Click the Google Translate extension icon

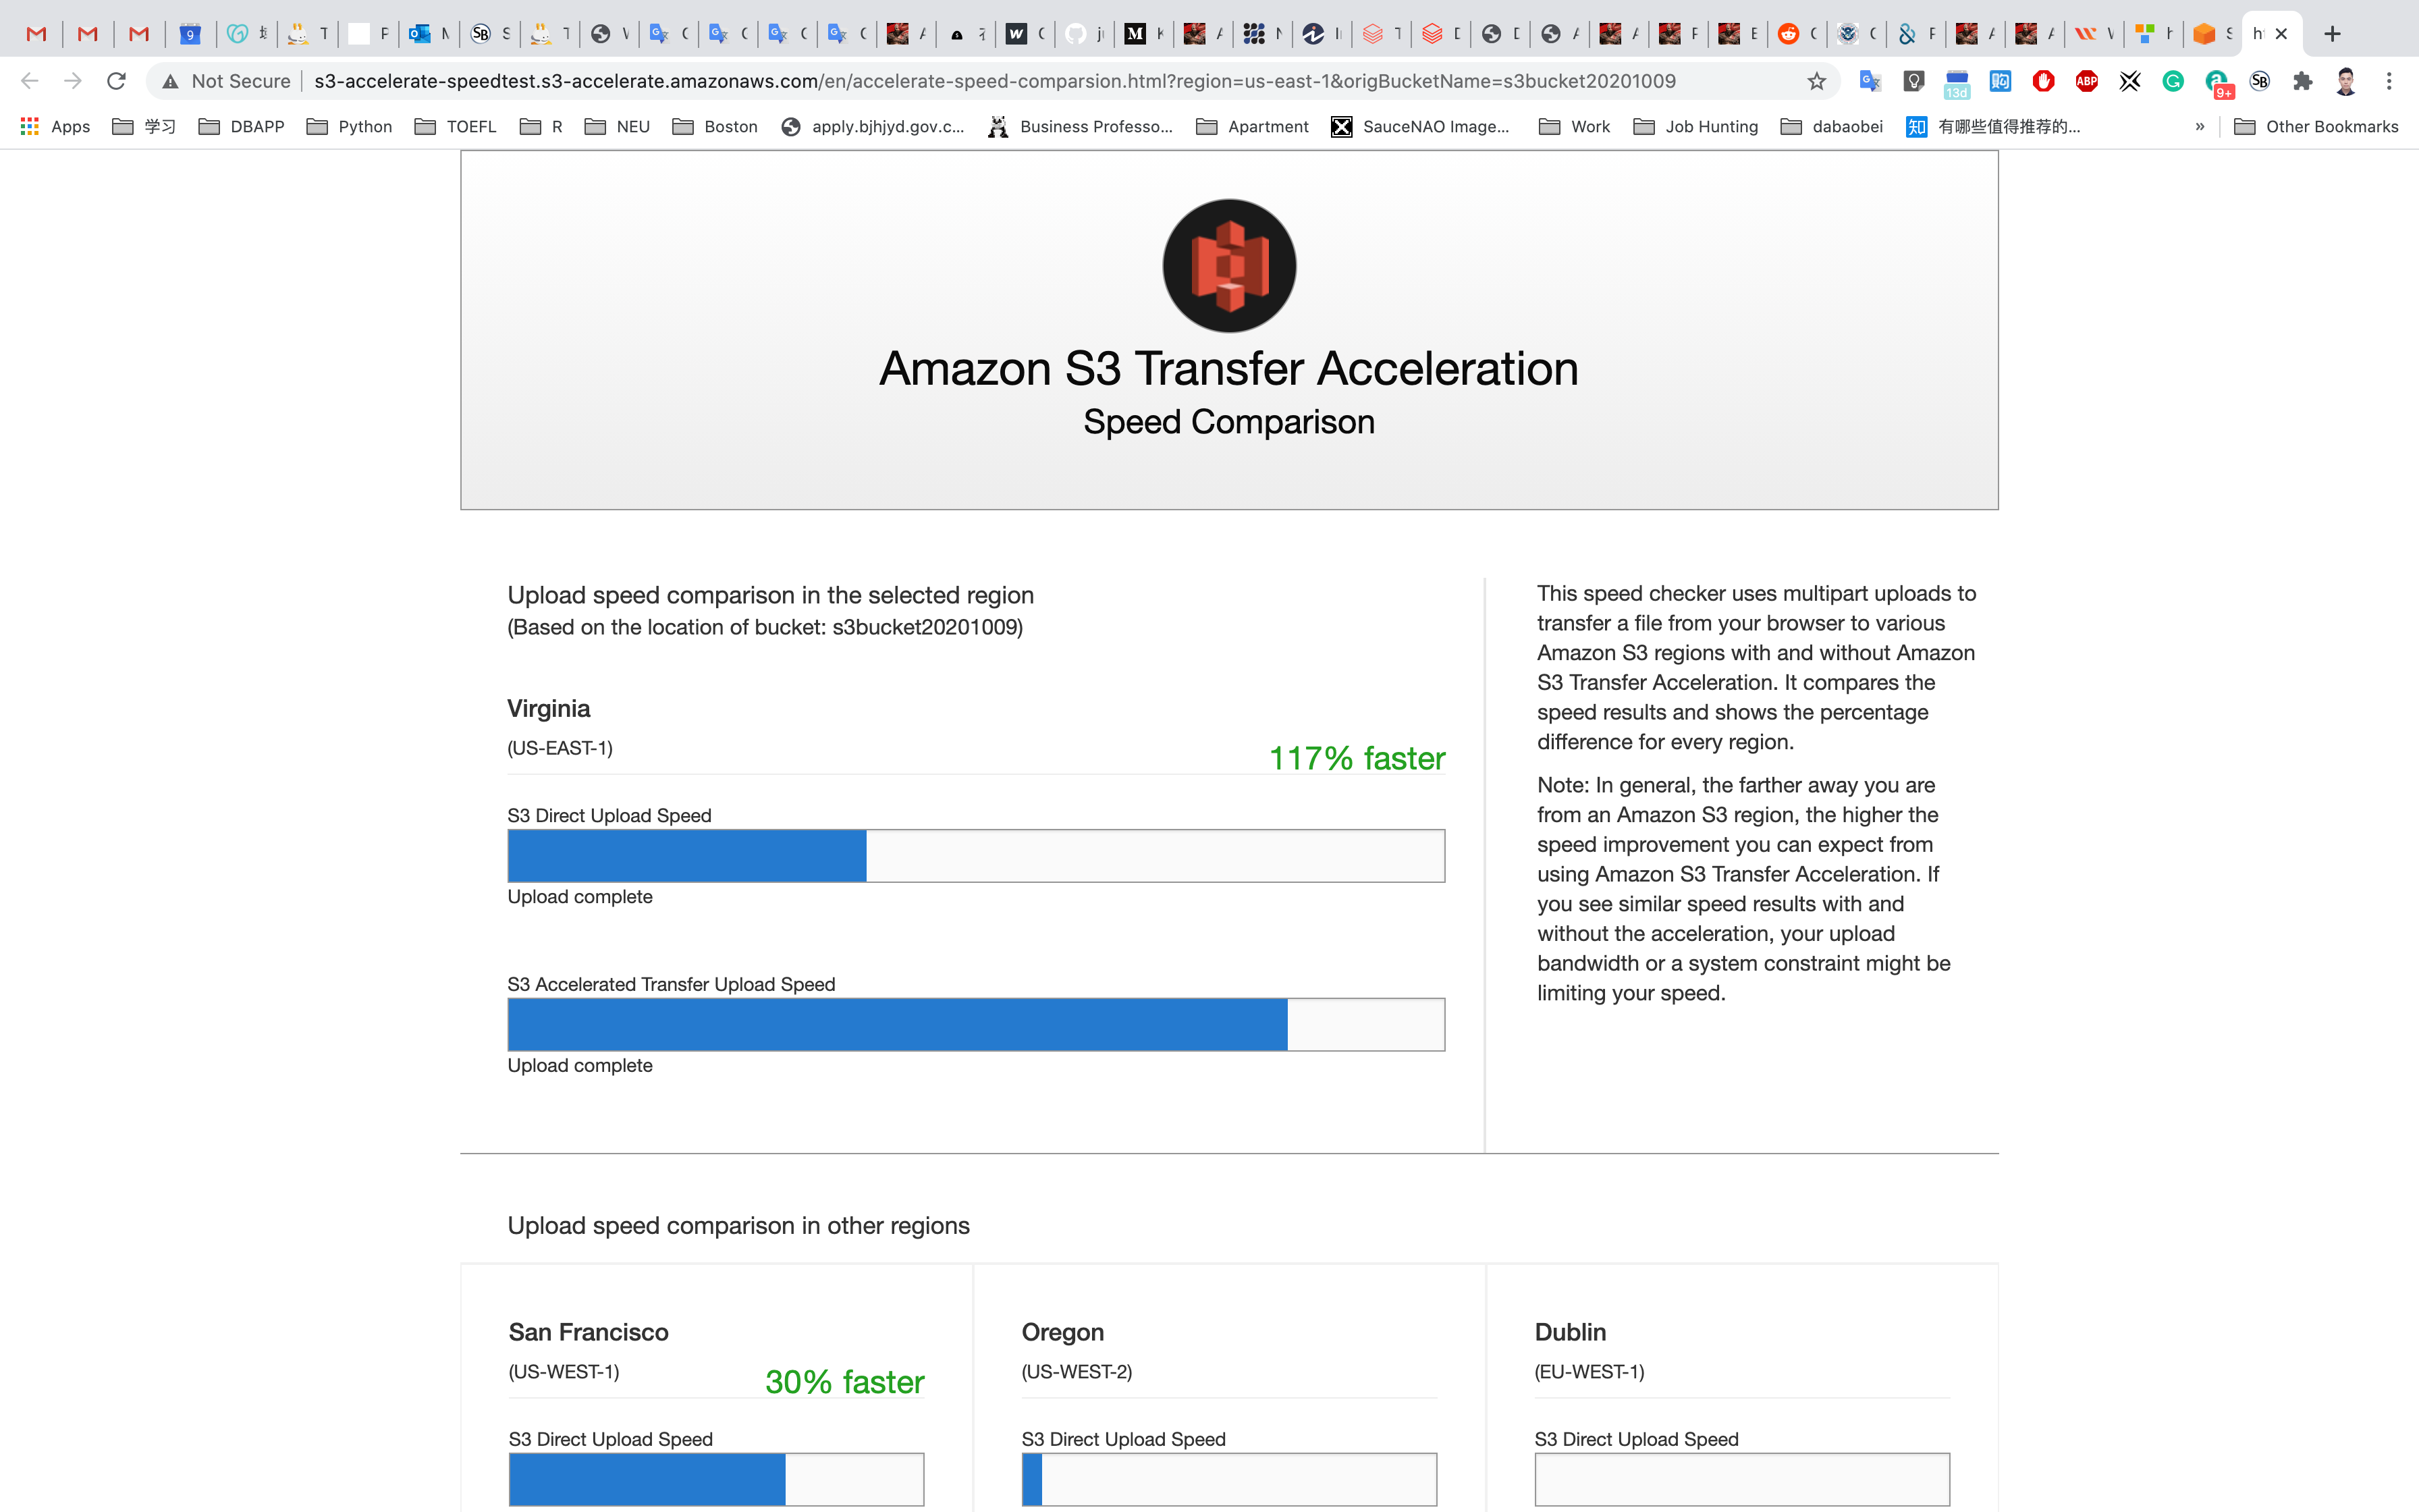coord(1869,81)
